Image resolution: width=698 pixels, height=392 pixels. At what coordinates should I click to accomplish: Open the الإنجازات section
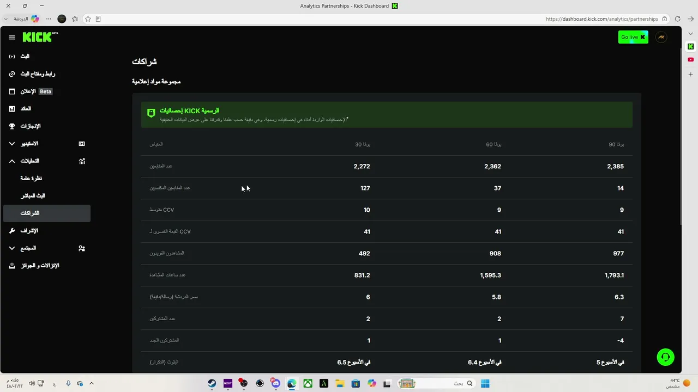tap(47, 126)
